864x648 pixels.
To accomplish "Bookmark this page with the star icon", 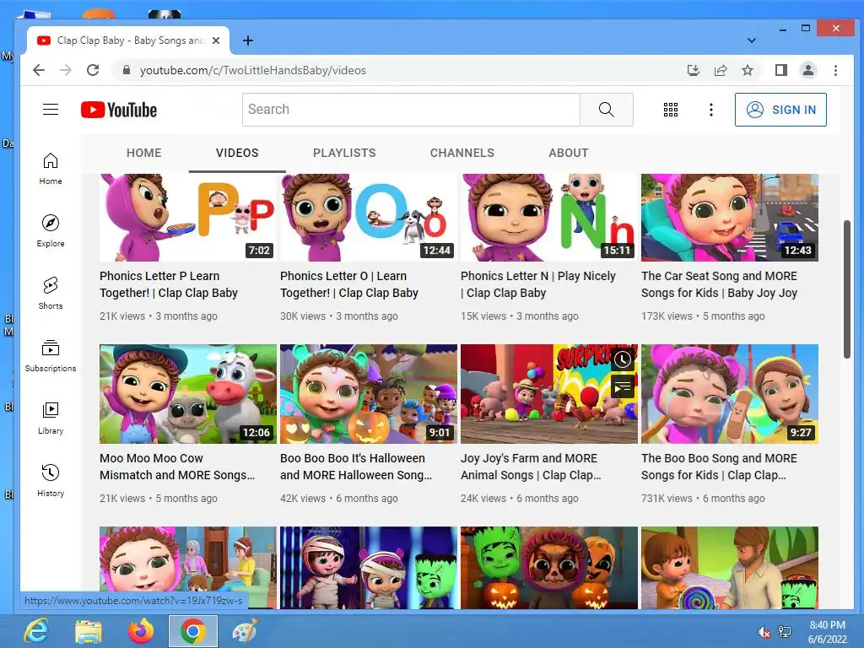I will [748, 70].
